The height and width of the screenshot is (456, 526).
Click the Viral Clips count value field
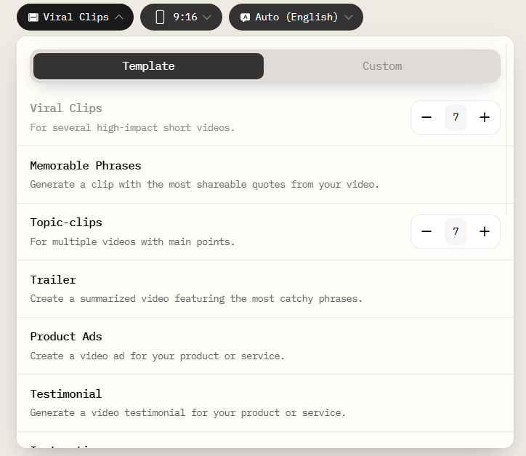(x=456, y=117)
